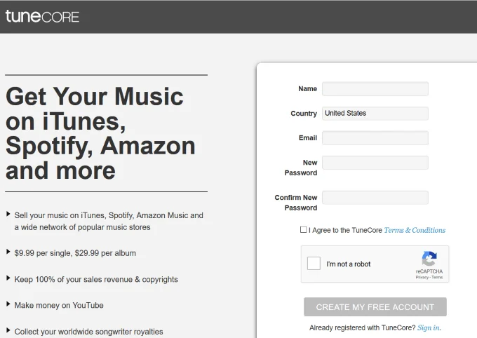The image size is (477, 338).
Task: Focus the Email input field
Action: pyautogui.click(x=375, y=138)
